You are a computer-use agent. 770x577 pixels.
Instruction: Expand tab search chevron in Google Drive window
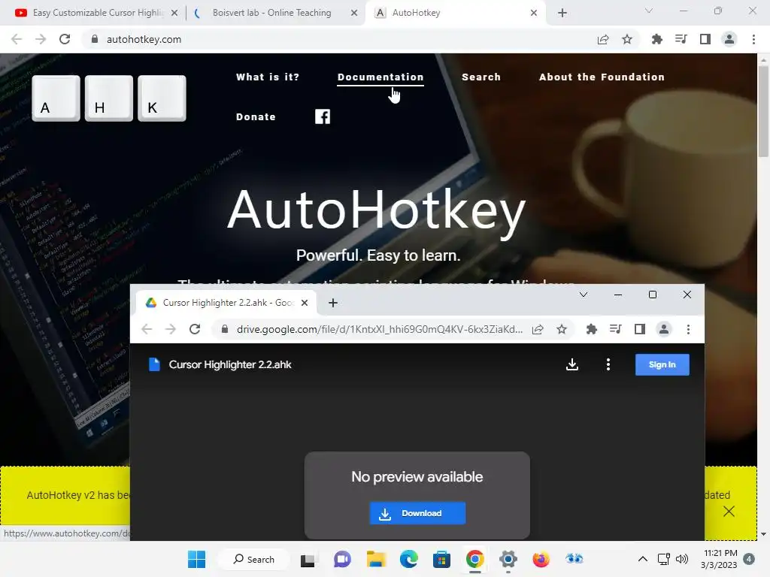[584, 295]
